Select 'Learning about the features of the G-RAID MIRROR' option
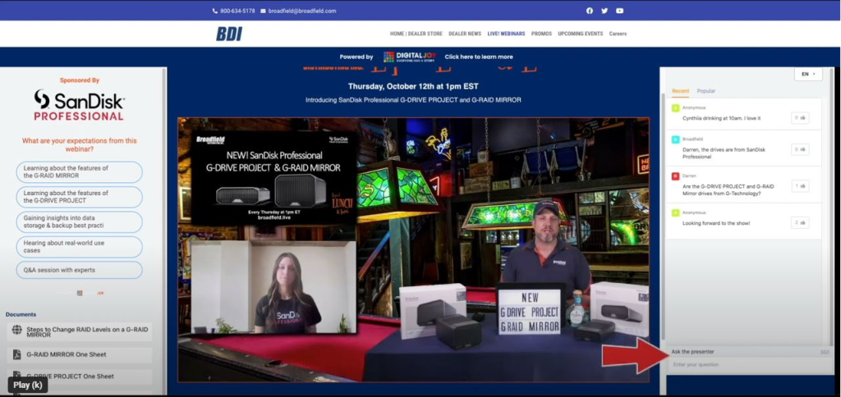841x397 pixels. click(x=79, y=171)
